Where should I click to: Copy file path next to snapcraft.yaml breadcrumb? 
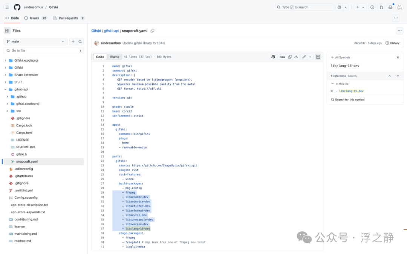tap(152, 30)
